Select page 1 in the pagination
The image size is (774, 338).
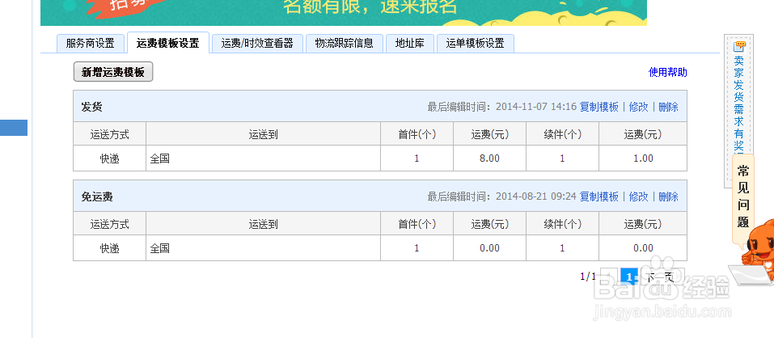(x=628, y=277)
